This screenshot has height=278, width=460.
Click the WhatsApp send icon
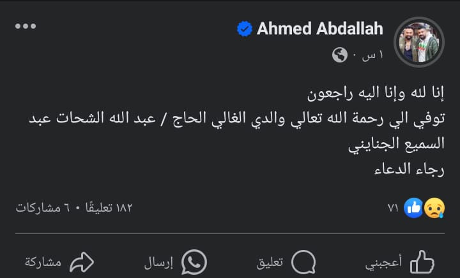194,261
